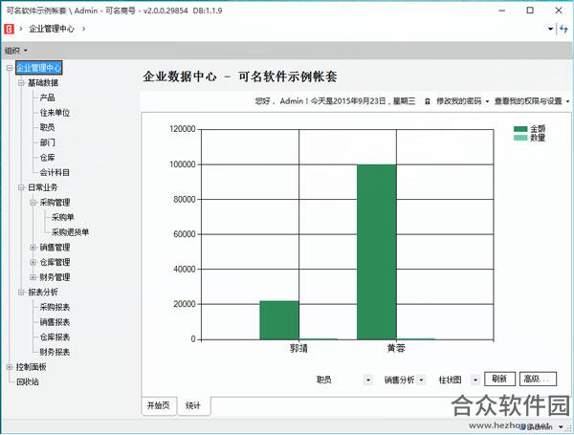Click the 数量 legend color swatch
Viewport: 574px width, 435px height.
520,138
